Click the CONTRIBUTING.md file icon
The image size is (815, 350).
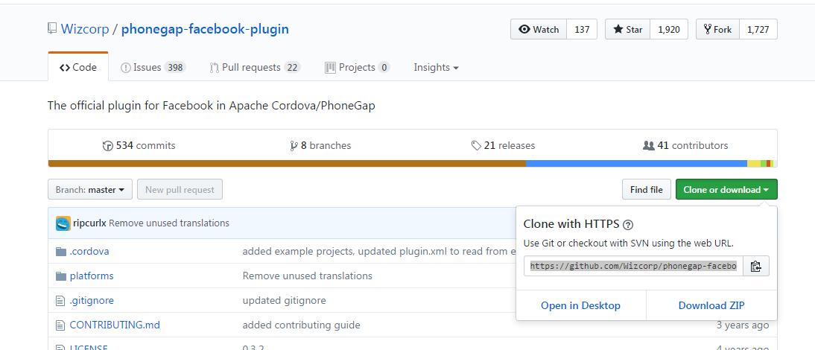(60, 325)
